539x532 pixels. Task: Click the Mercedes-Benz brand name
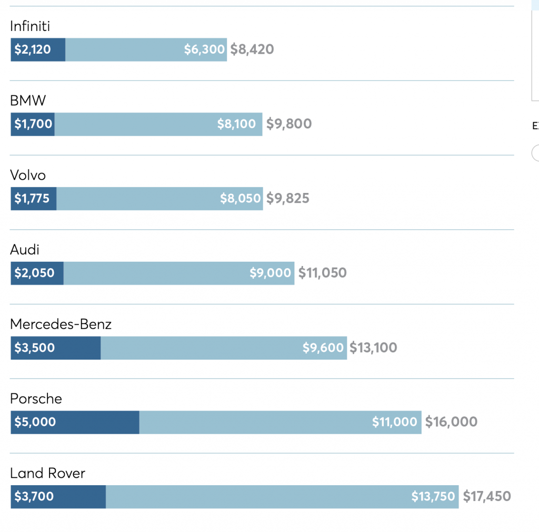[x=61, y=324]
